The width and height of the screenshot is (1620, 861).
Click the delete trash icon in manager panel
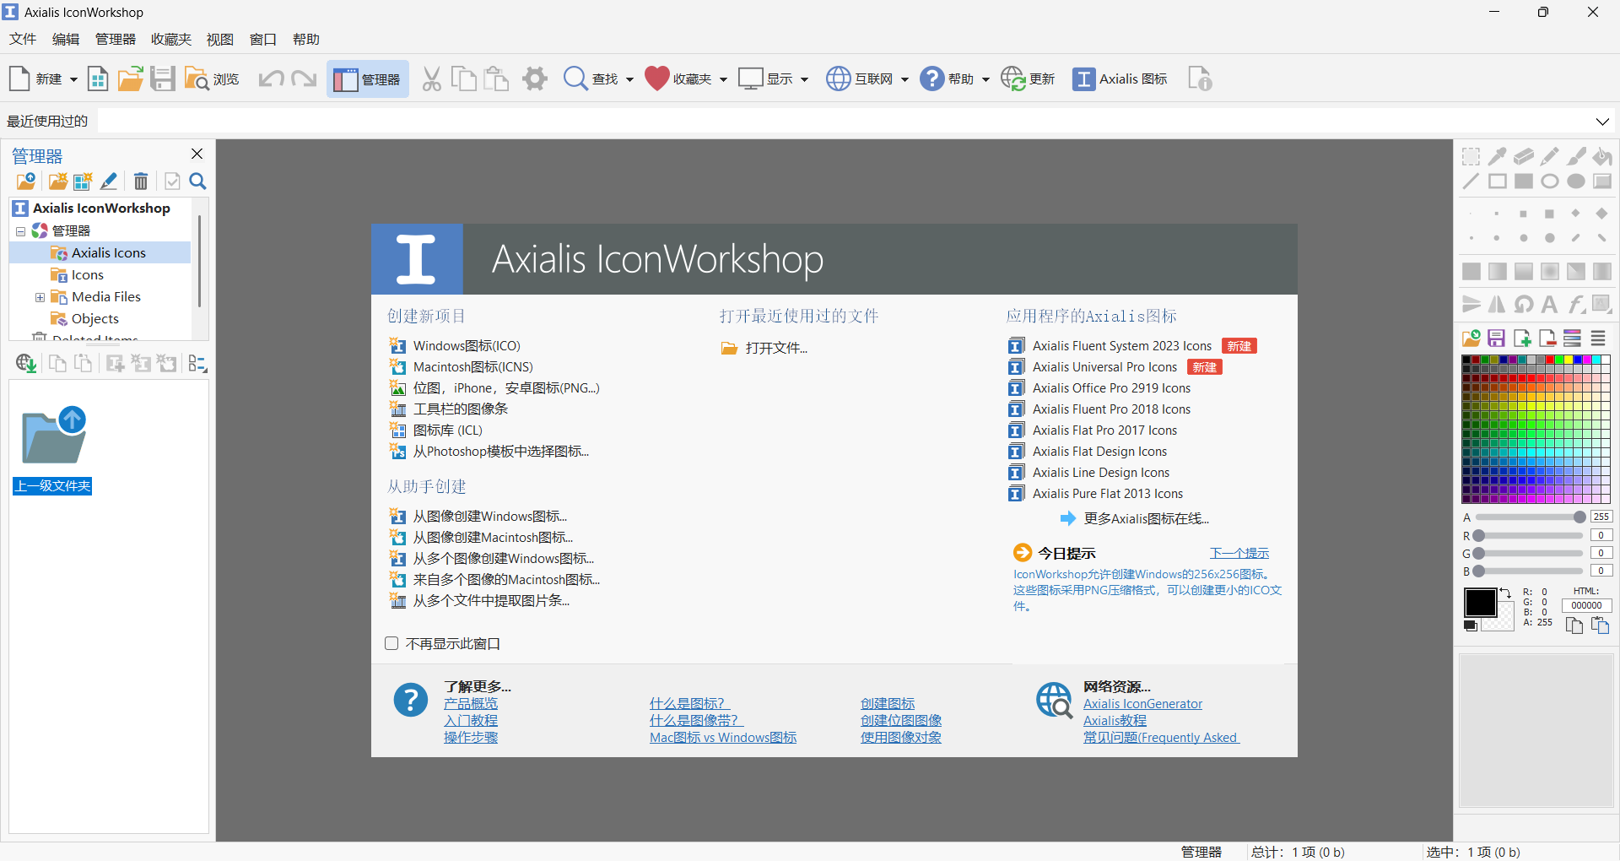pos(140,181)
